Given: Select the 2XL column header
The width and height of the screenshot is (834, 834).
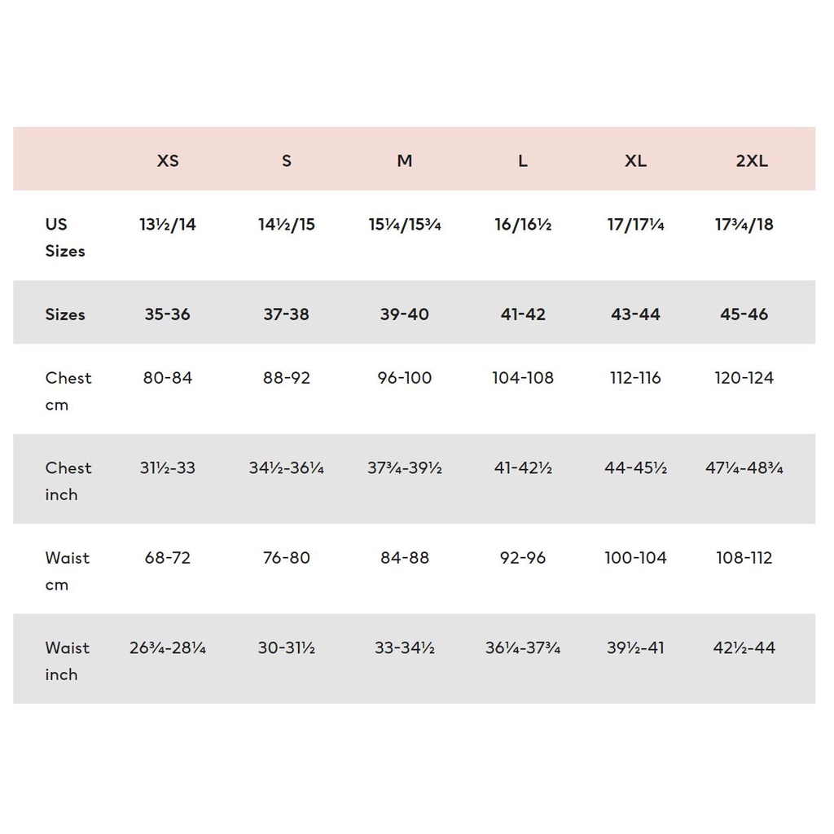Looking at the screenshot, I should pyautogui.click(x=752, y=160).
